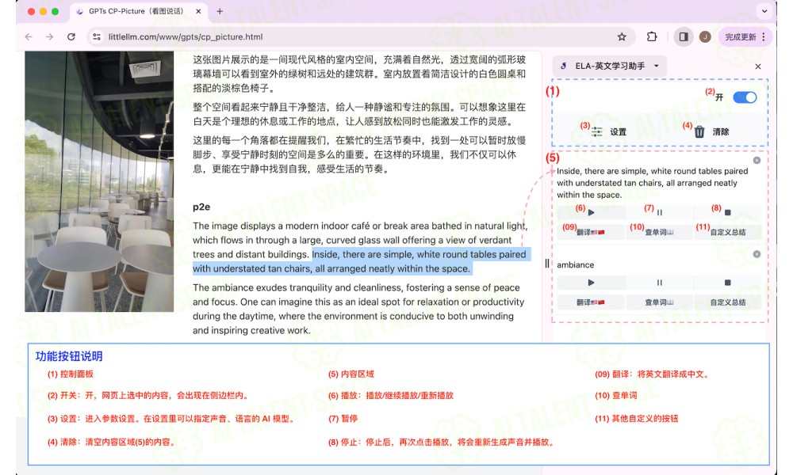Click the highlighted sentence about round tables

361,261
